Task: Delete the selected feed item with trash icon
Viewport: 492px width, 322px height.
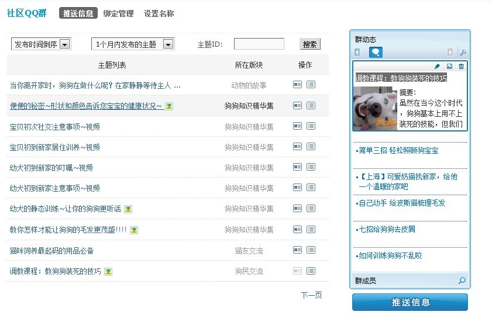Action: [x=461, y=66]
